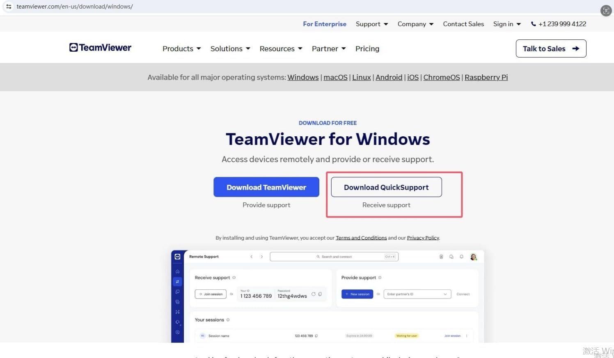The image size is (614, 358).
Task: Go back using the preview's left chevron
Action: 251,257
